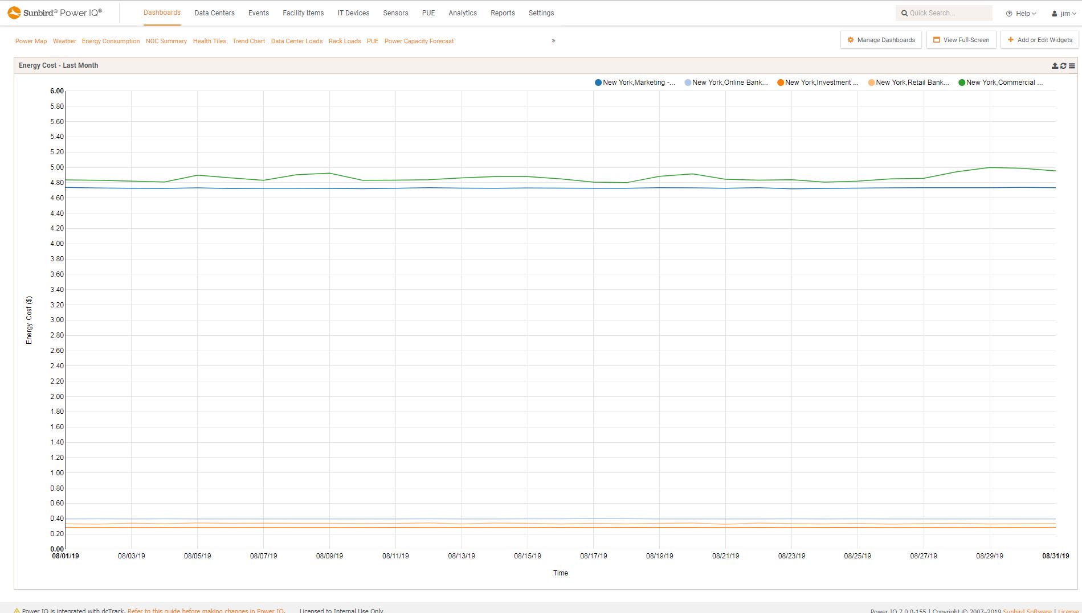
Task: Refresh the Energy Cost widget data
Action: coord(1063,65)
